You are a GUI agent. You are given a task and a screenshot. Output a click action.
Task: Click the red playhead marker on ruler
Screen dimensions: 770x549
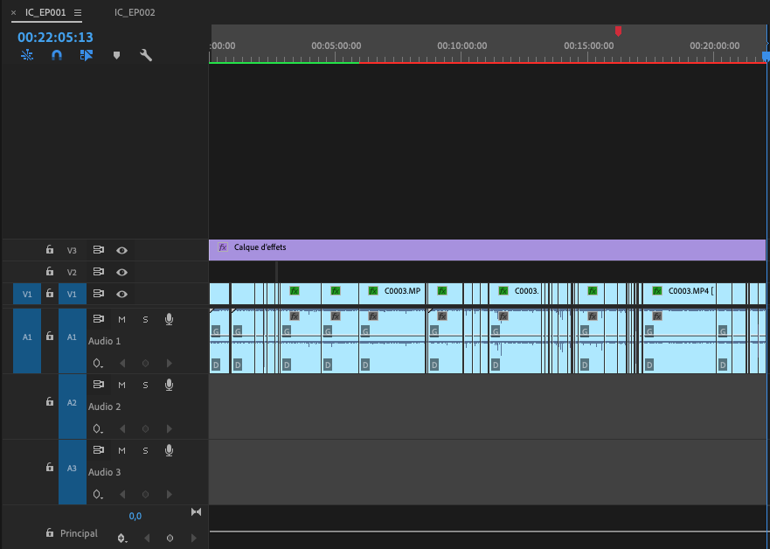(618, 31)
